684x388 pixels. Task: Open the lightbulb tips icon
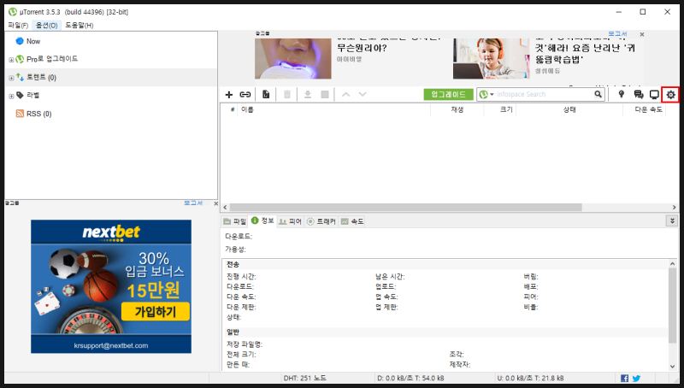(x=622, y=94)
